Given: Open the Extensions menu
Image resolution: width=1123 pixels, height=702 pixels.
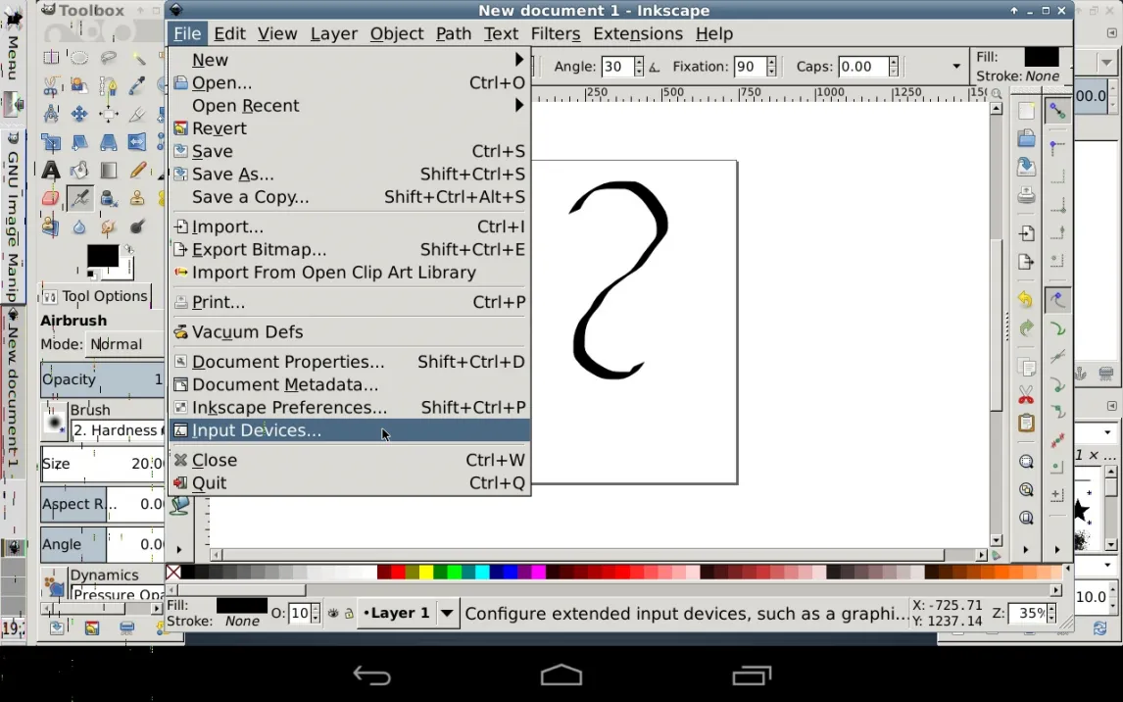Looking at the screenshot, I should (637, 33).
